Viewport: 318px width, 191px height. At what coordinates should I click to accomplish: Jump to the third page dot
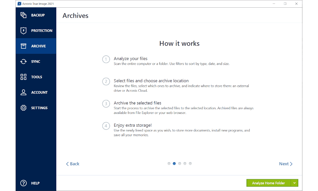180,164
